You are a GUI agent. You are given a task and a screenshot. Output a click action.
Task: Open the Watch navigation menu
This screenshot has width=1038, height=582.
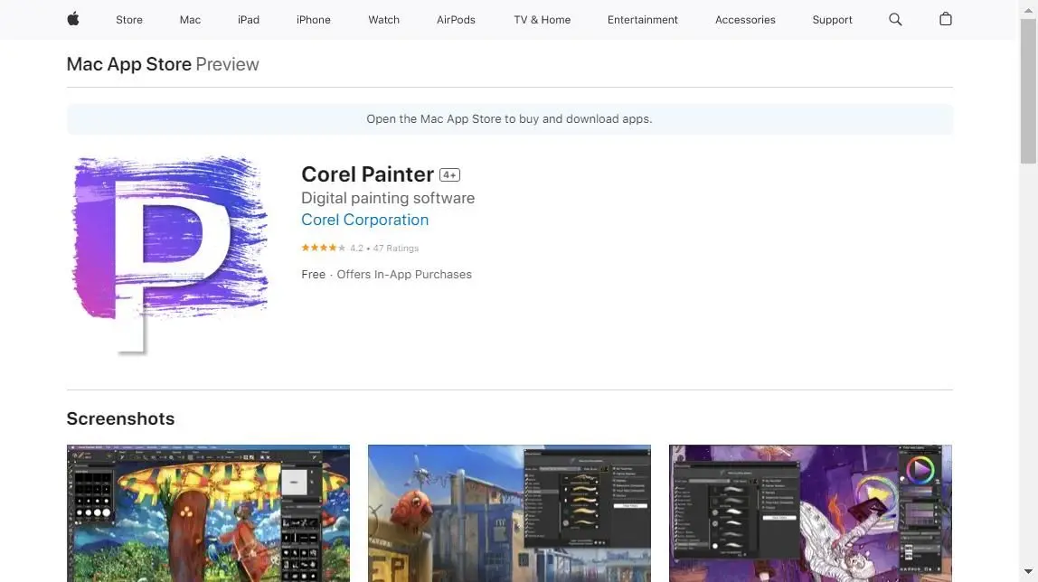click(x=382, y=19)
